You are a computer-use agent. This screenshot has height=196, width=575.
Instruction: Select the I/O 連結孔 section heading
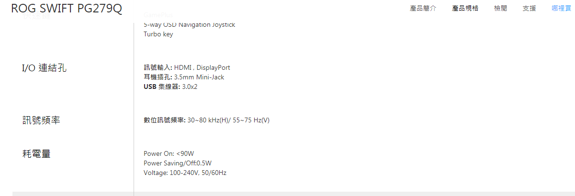[44, 68]
